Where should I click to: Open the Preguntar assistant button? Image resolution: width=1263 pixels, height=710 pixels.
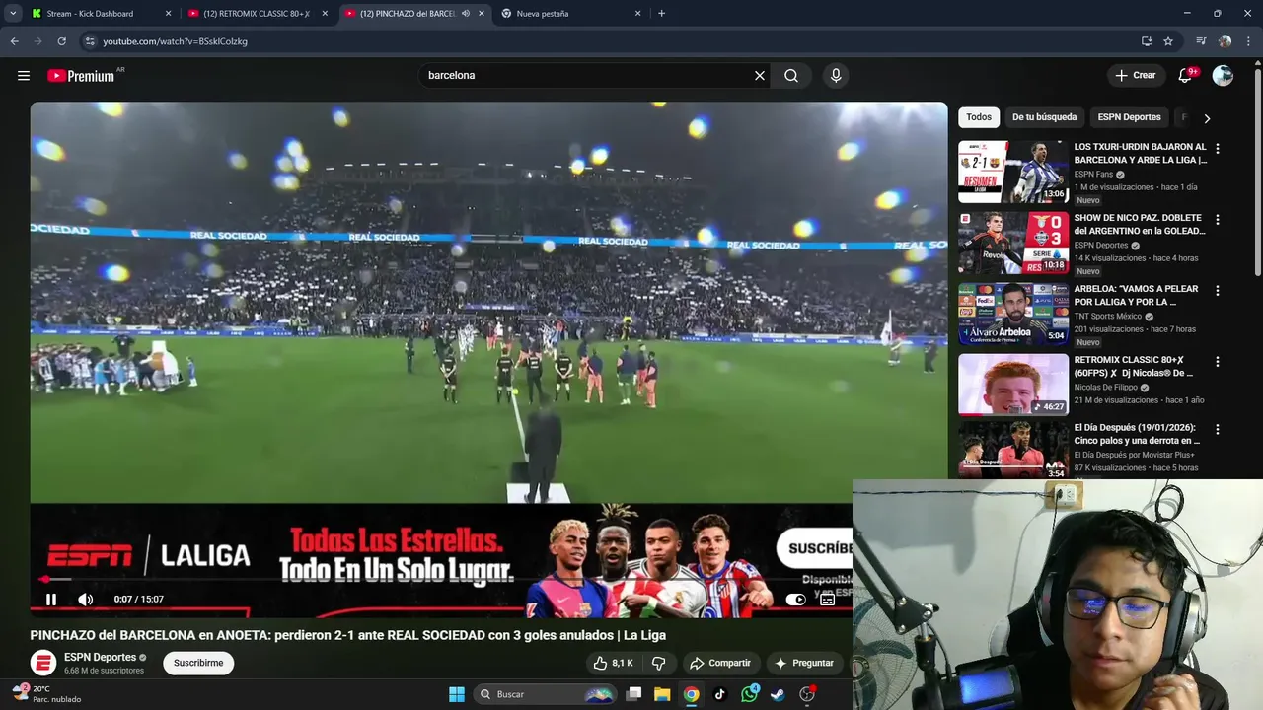pyautogui.click(x=805, y=663)
